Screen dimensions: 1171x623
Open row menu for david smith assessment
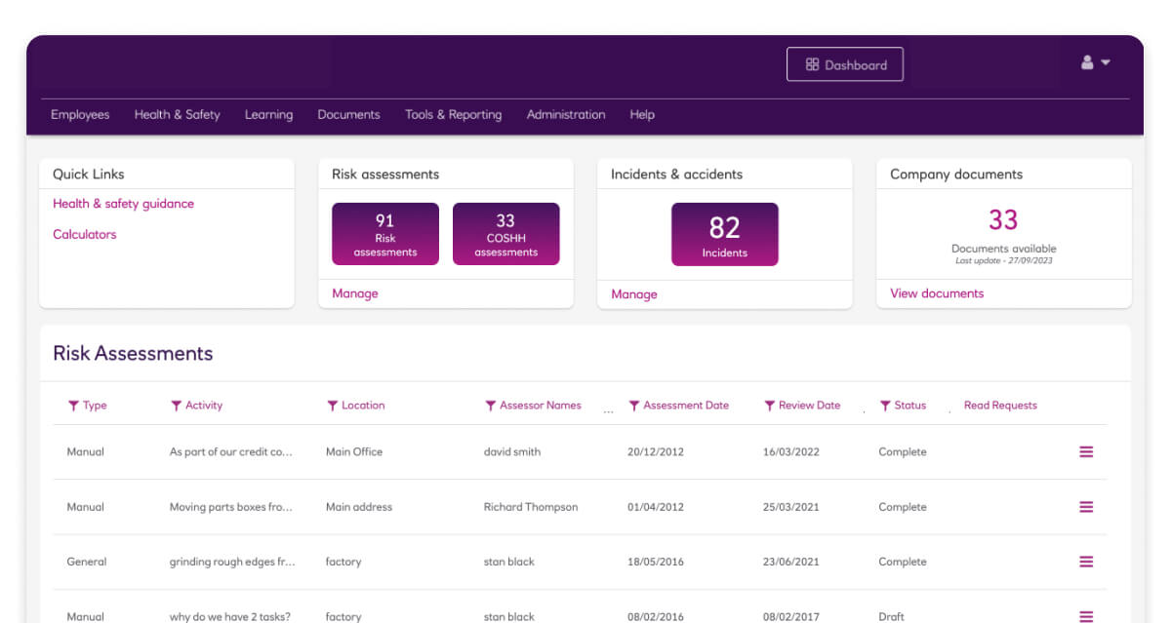coord(1086,451)
